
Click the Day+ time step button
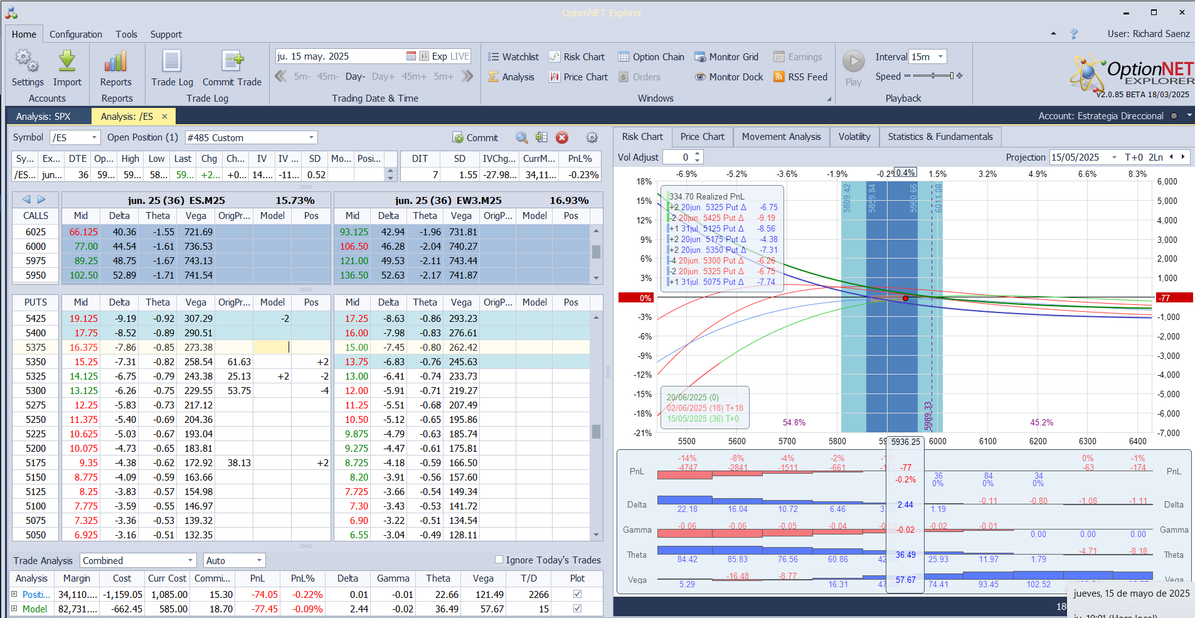(x=383, y=77)
